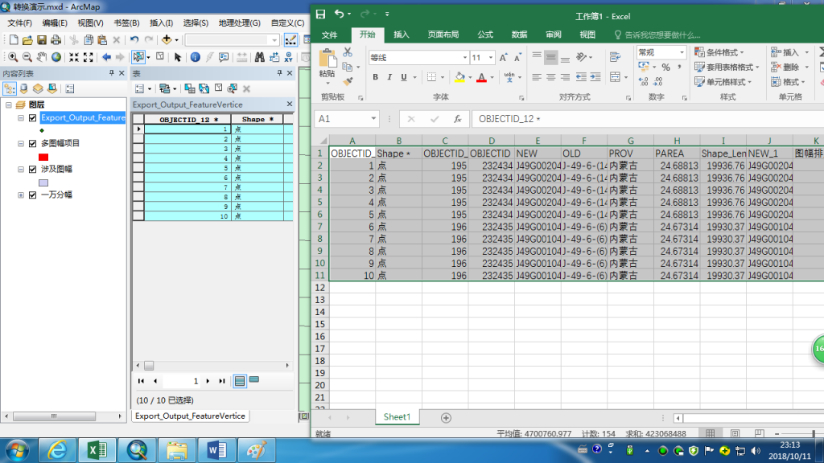Screen dimensions: 824x463
Task: Open the Excel number format dropdown 常规
Action: coord(682,52)
